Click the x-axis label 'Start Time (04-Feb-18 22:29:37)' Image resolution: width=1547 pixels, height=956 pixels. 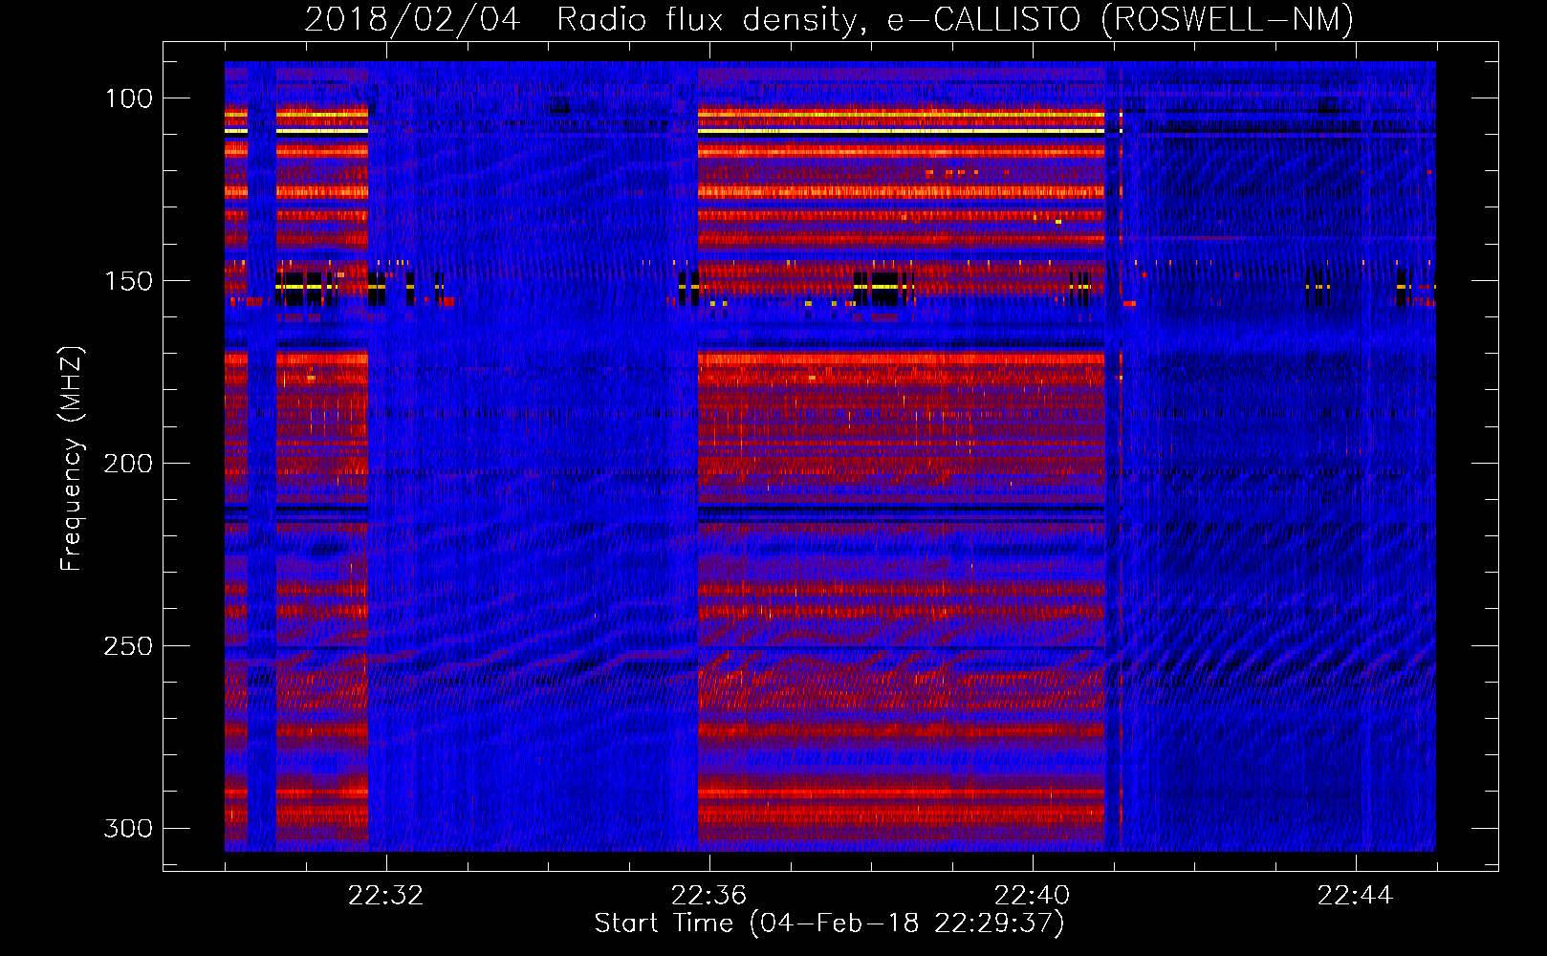coord(829,923)
